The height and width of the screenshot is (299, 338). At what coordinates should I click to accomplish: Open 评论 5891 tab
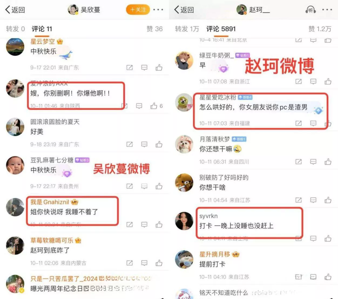(221, 29)
